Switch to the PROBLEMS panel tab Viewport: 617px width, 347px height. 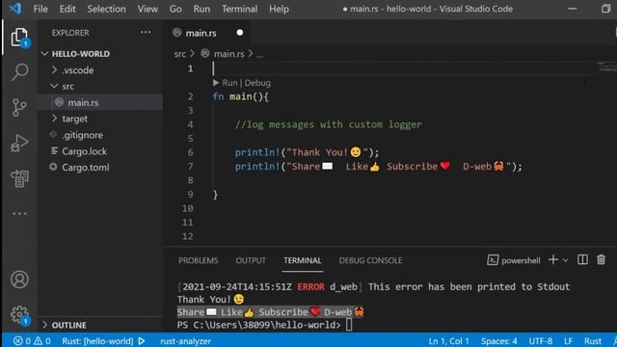198,260
